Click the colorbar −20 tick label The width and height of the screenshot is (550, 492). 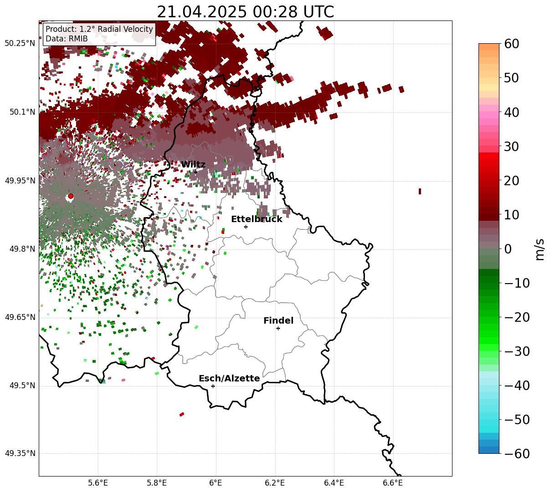coord(517,317)
